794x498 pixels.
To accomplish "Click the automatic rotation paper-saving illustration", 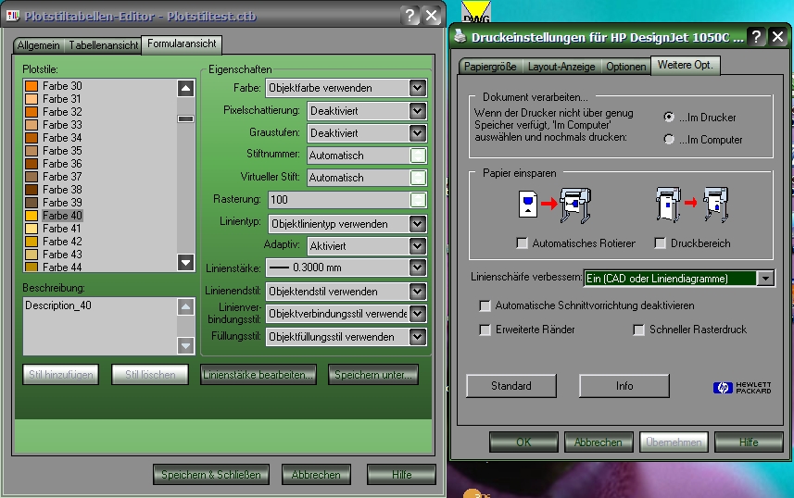I will (x=555, y=205).
